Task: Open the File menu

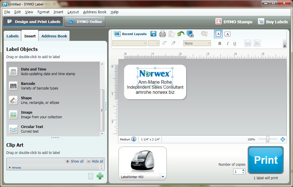Action: point(7,12)
